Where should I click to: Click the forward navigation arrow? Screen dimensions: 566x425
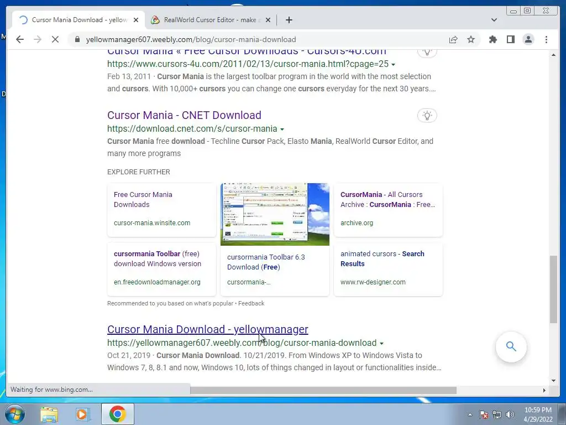[38, 39]
